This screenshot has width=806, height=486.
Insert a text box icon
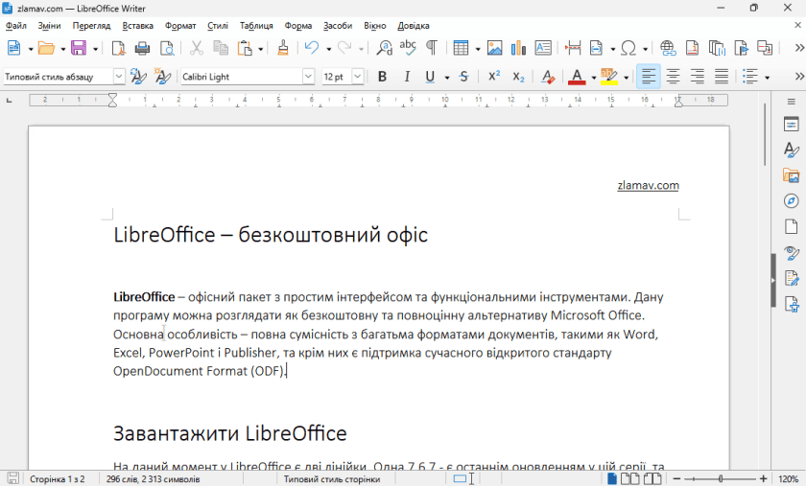point(543,48)
